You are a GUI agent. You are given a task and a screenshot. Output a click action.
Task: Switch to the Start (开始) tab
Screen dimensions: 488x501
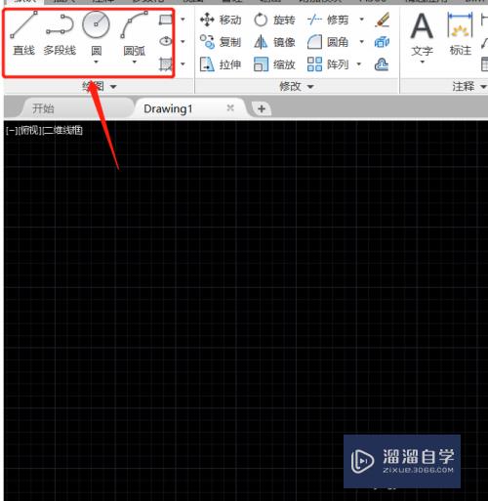[x=43, y=108]
